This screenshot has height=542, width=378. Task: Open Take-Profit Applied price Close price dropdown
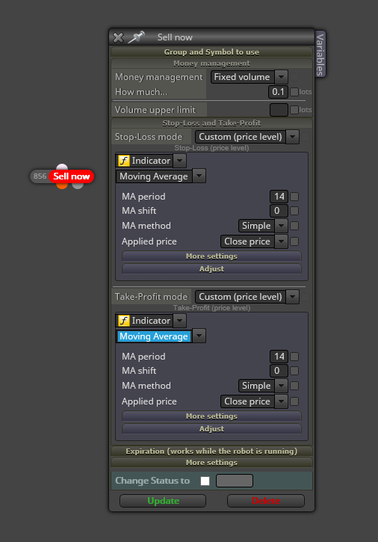pos(254,401)
